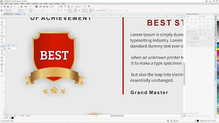Click Align Center Horizontally icon

(x=192, y=19)
